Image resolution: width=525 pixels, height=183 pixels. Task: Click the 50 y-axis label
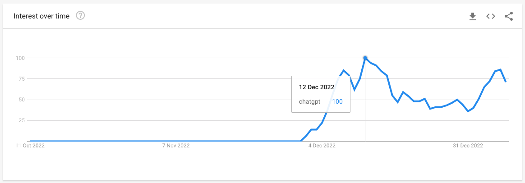[x=21, y=100]
